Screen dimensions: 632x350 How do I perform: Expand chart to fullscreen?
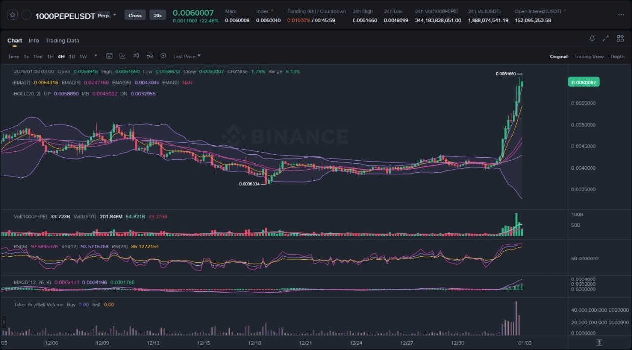point(606,38)
